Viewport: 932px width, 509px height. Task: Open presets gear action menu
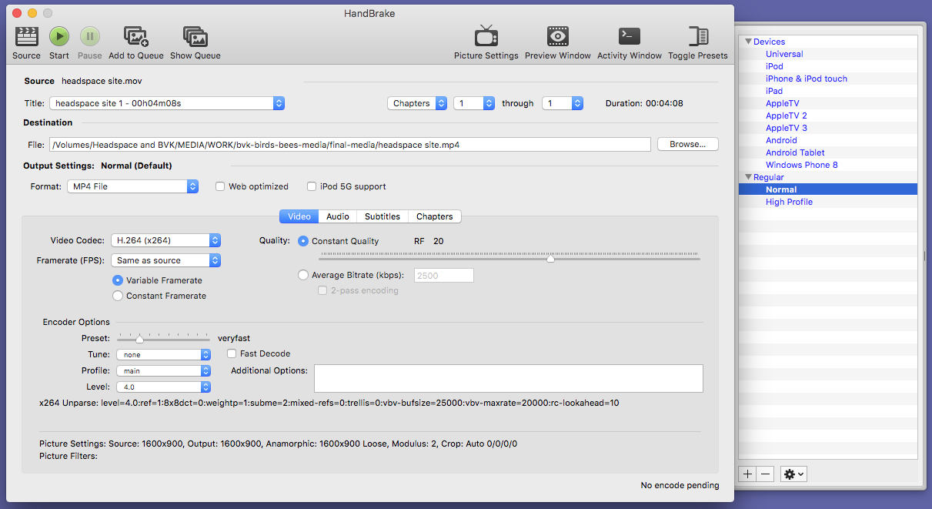pyautogui.click(x=793, y=474)
